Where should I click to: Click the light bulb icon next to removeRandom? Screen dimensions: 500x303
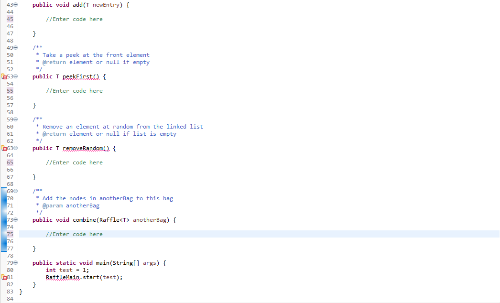click(3, 148)
